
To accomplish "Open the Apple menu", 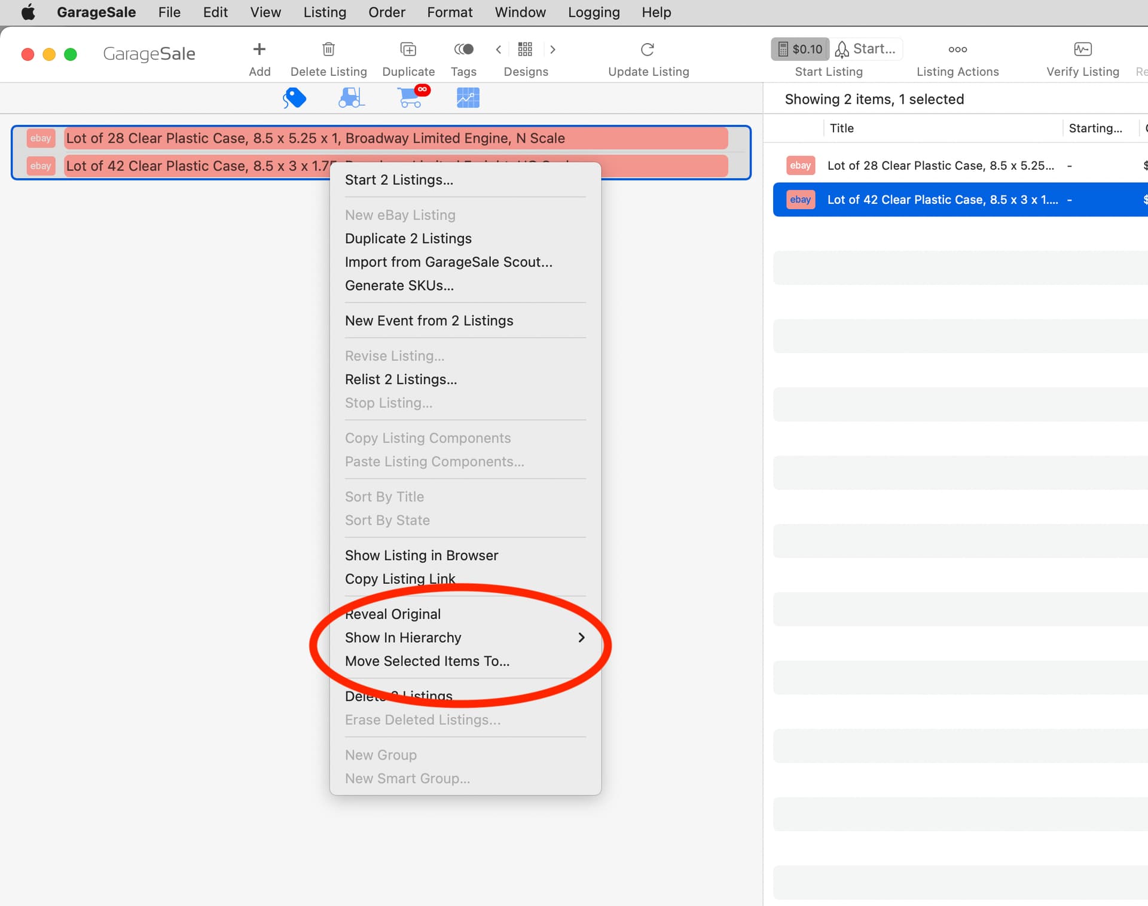I will [28, 13].
